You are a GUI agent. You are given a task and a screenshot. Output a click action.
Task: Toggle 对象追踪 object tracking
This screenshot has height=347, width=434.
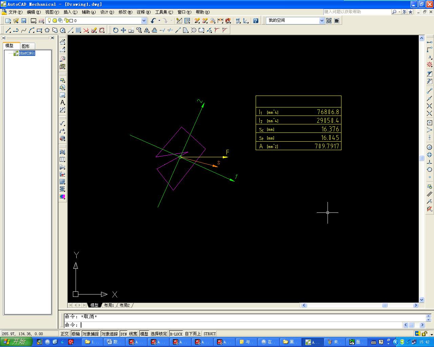(x=110, y=334)
